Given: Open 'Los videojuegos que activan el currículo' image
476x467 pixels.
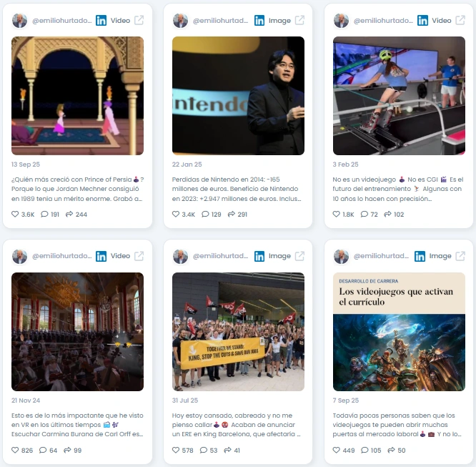Looking at the screenshot, I should [x=399, y=332].
